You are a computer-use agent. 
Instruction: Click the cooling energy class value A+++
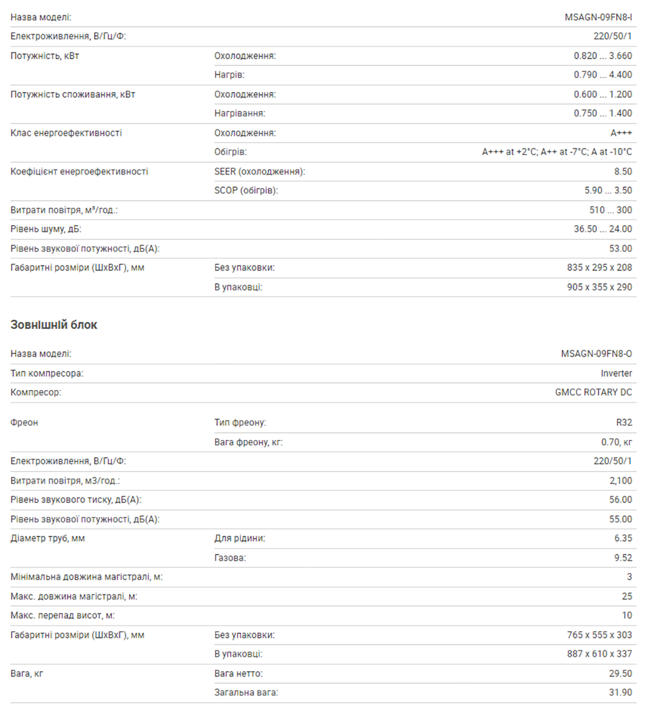(x=621, y=132)
